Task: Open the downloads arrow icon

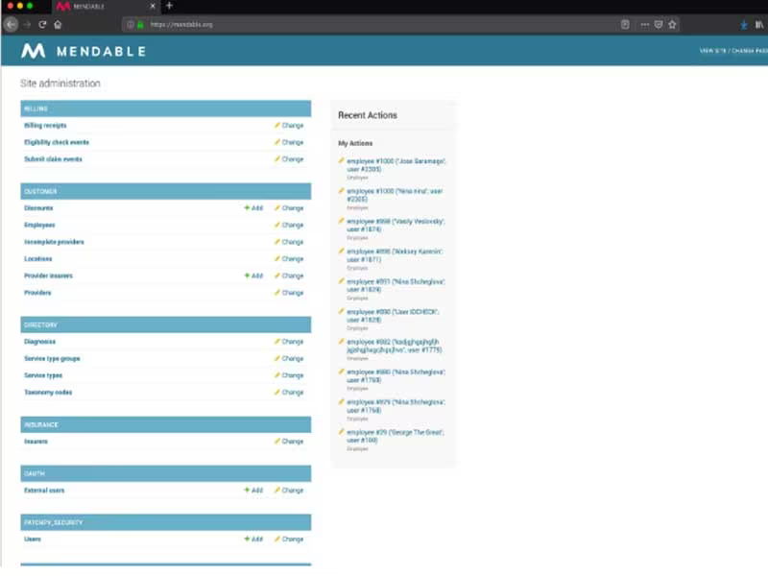Action: pos(744,25)
